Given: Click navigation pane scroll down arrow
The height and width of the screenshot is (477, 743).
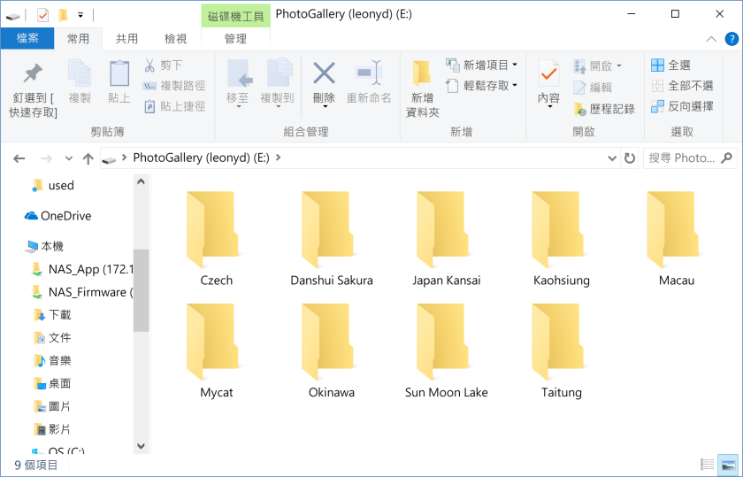Looking at the screenshot, I should (141, 446).
